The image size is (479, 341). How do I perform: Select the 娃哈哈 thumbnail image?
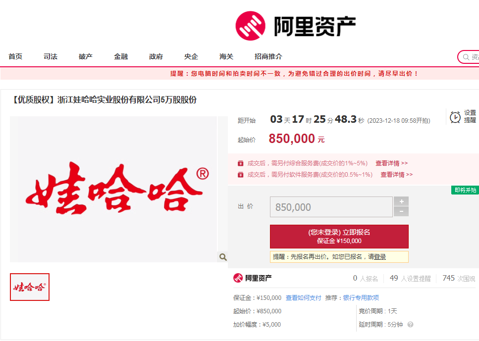30,287
